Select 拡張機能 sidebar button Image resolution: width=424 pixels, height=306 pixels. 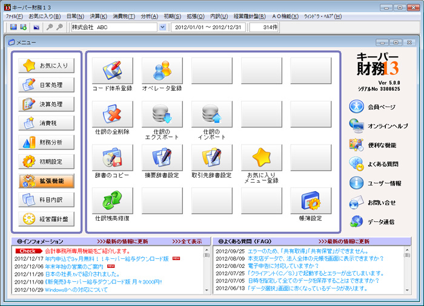(x=46, y=181)
